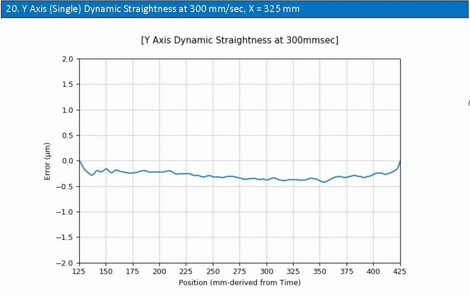Select y-axis tick value −1.0
The width and height of the screenshot is (470, 296).
pos(65,212)
